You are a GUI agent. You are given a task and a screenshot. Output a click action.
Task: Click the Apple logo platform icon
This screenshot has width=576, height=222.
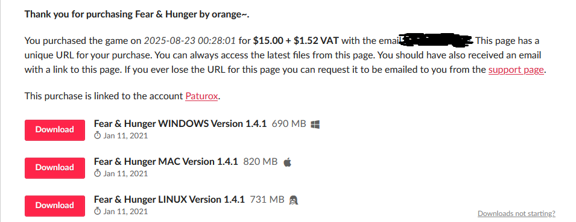point(288,162)
